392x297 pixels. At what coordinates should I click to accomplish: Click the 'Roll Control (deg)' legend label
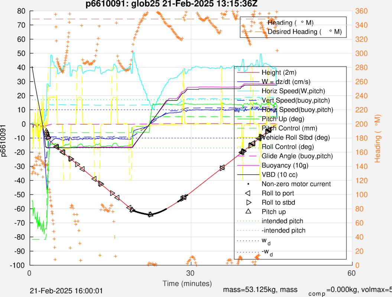click(x=288, y=147)
